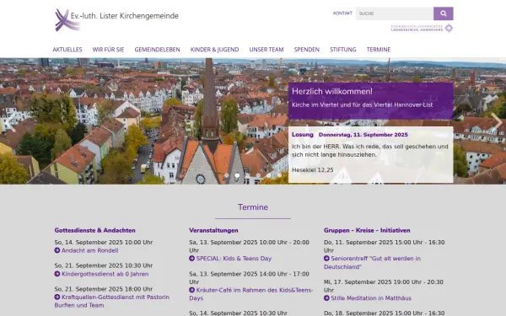Open SPECIAL: Kids & Teens Day event
Image resolution: width=506 pixels, height=316 pixels.
(x=234, y=259)
